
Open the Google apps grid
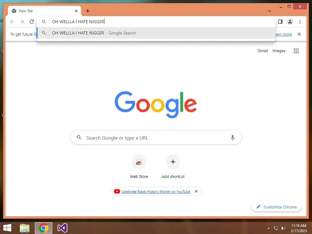click(296, 51)
